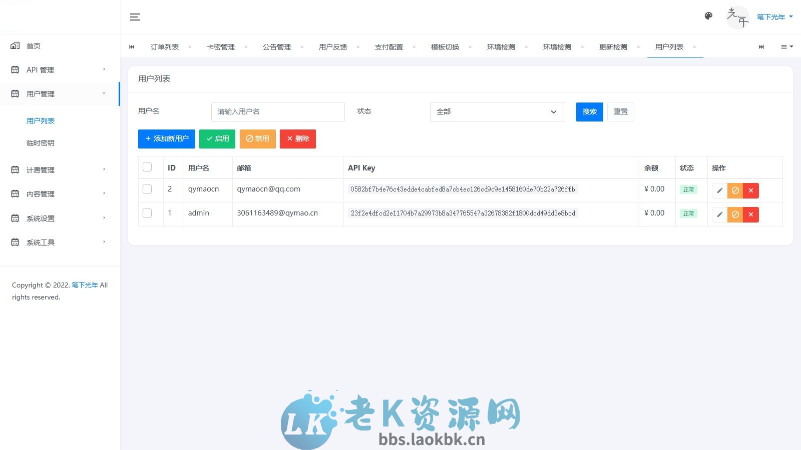801x450 pixels.
Task: Open the 状态 全部 dropdown
Action: 496,111
